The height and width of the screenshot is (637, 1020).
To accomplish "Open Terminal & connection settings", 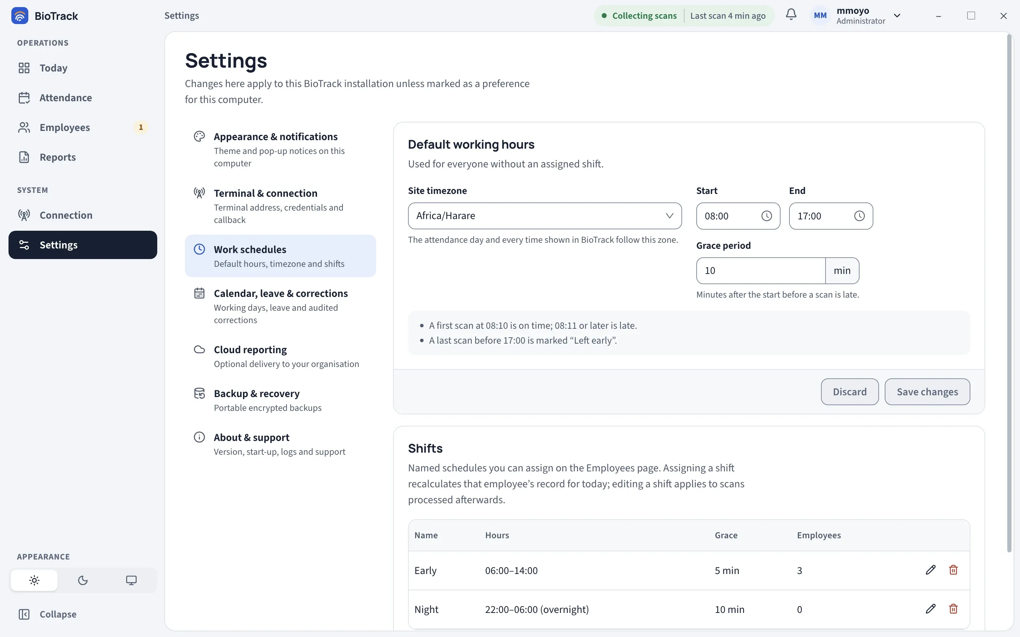I will [280, 206].
